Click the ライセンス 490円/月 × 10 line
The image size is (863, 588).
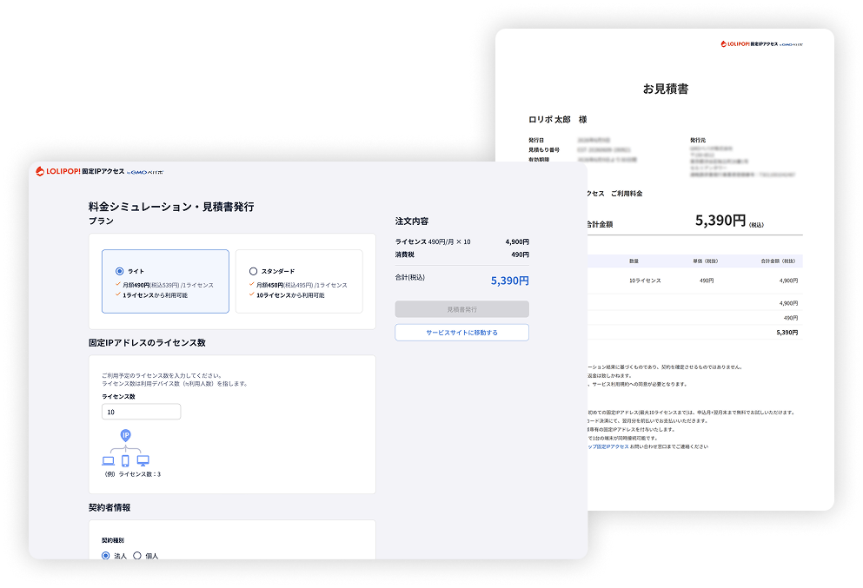pyautogui.click(x=433, y=241)
